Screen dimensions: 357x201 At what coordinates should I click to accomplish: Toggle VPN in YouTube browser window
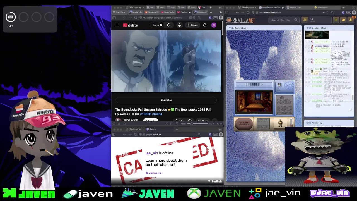215,18
